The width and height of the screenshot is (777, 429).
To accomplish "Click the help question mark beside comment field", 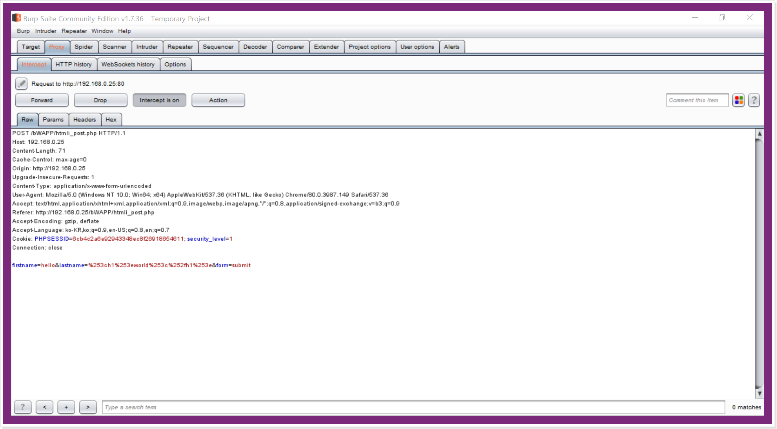I will click(x=754, y=100).
